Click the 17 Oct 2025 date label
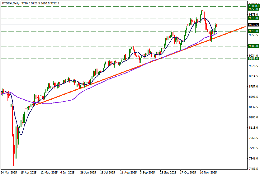 coord(188,172)
